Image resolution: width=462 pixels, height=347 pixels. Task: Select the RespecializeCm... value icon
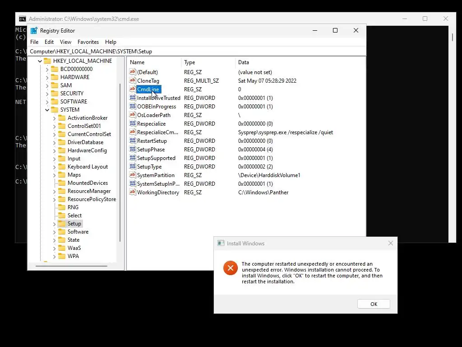coord(133,132)
